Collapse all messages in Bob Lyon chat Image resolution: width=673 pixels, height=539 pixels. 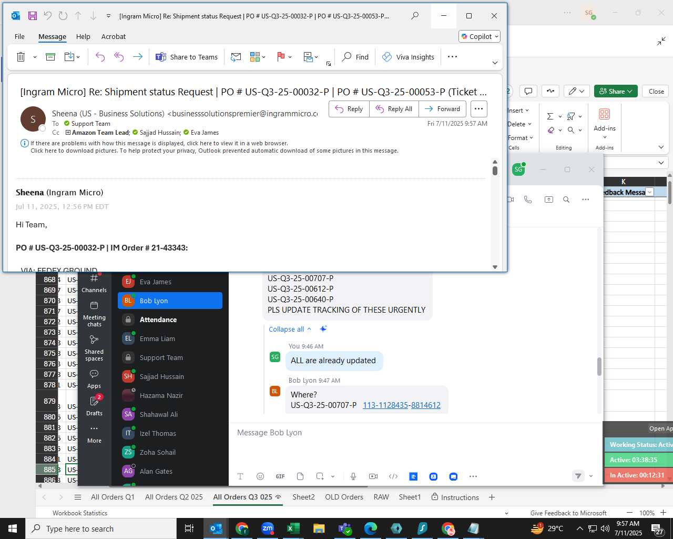290,329
